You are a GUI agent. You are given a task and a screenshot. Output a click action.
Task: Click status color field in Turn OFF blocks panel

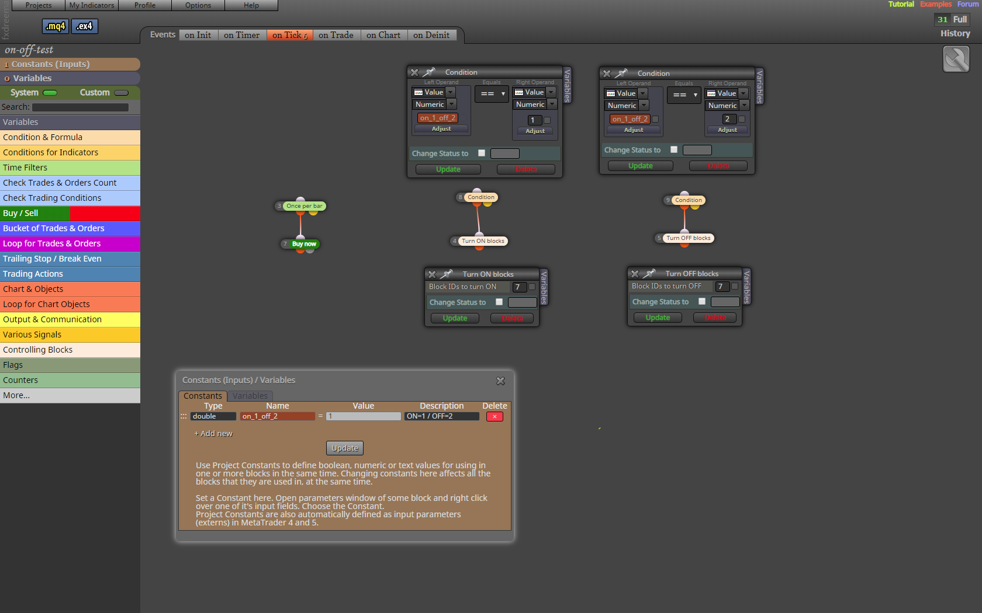point(725,302)
